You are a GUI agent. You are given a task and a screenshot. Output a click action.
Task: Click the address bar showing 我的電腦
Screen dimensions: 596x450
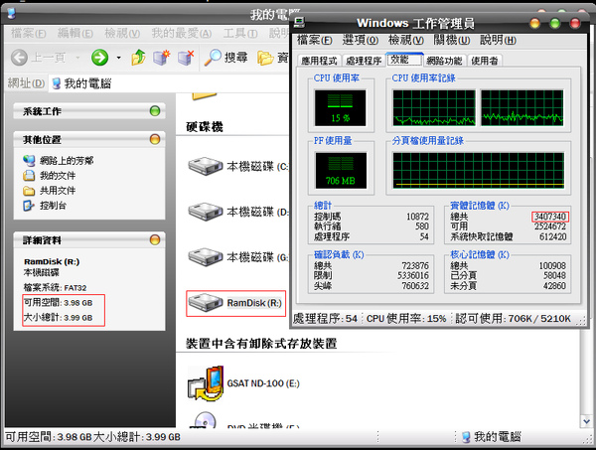tap(169, 83)
